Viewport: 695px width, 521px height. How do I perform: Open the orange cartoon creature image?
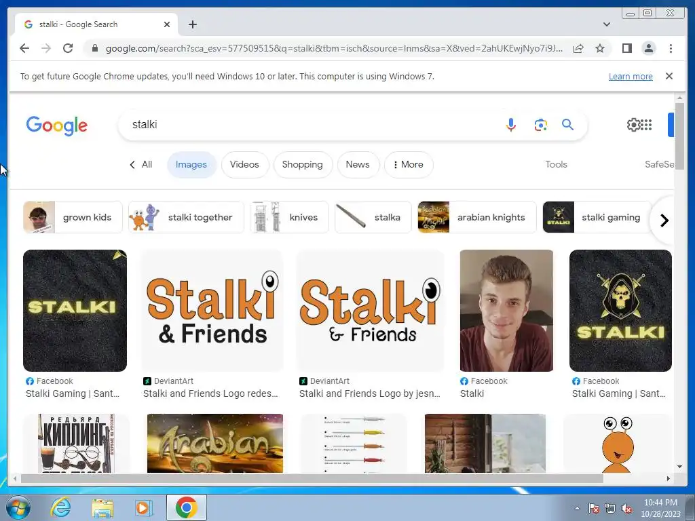618,444
